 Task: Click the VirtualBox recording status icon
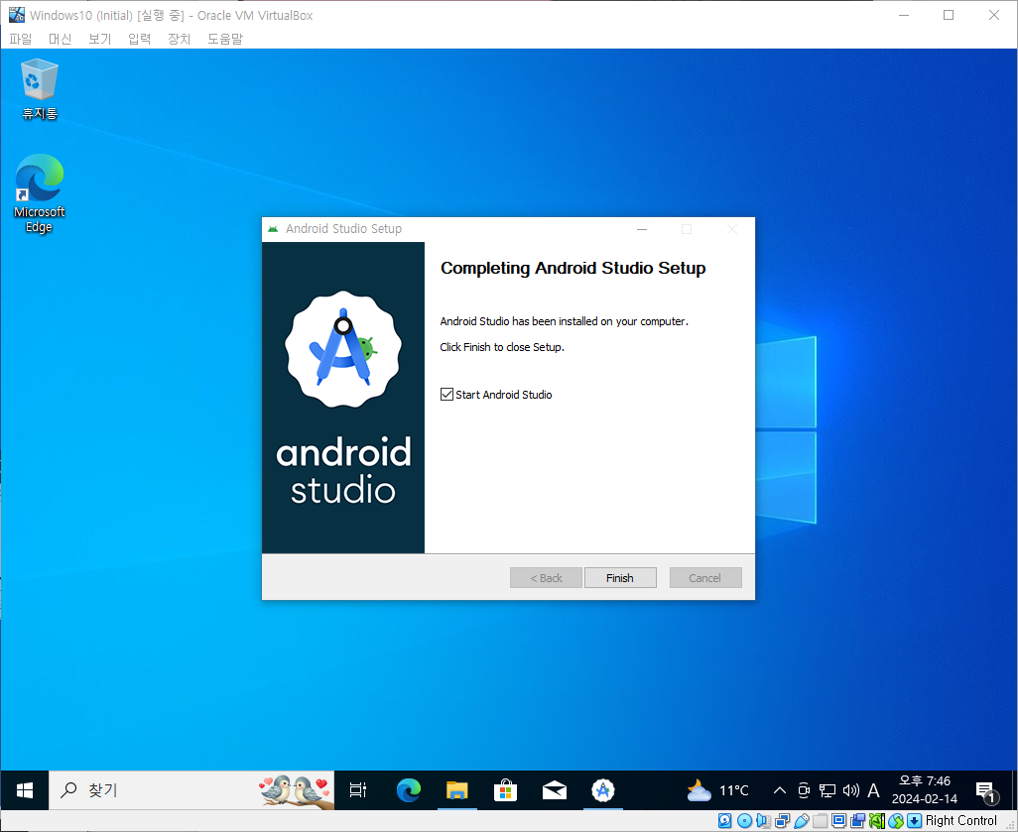click(857, 821)
